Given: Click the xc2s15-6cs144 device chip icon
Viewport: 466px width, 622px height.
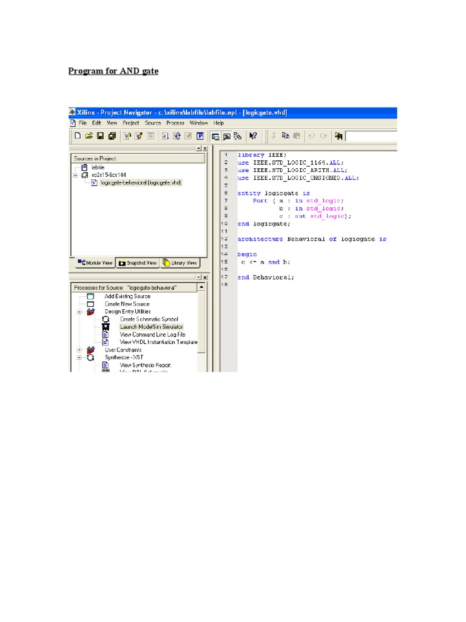Looking at the screenshot, I should tap(84, 175).
